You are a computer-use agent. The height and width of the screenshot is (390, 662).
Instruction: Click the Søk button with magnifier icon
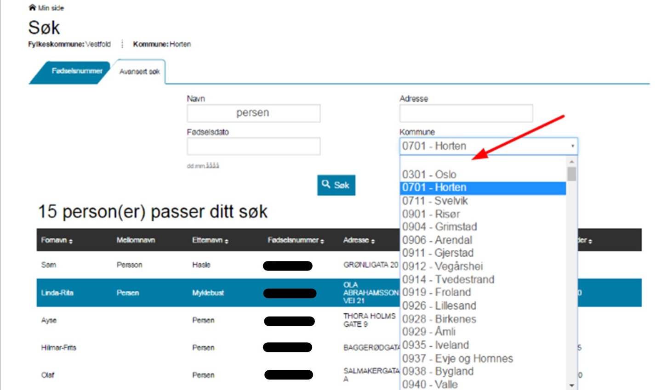[x=336, y=185]
